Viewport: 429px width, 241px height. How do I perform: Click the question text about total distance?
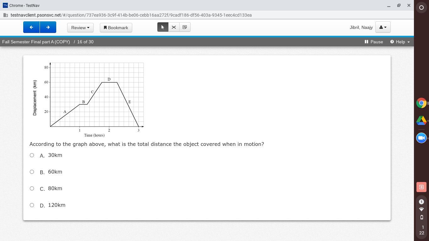tap(147, 144)
